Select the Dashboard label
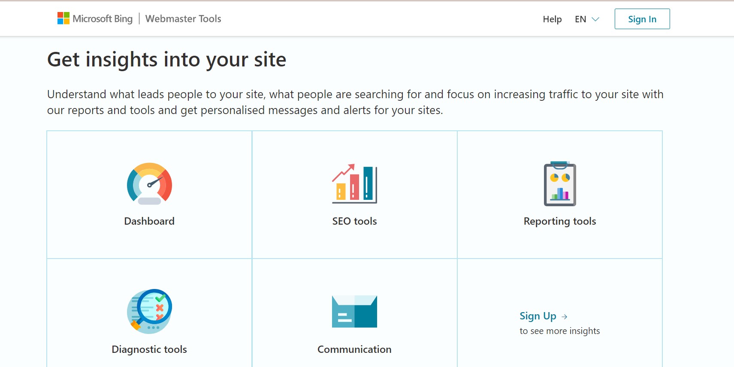 [x=149, y=221]
